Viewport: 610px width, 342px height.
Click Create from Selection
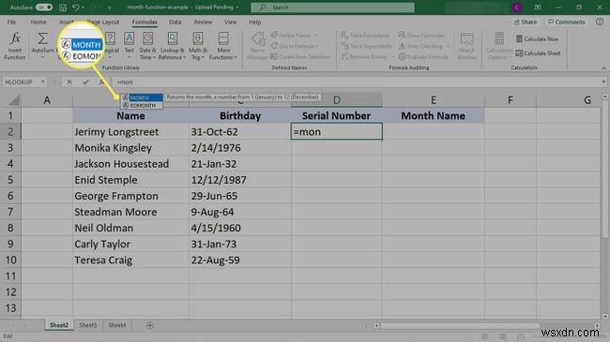300,57
